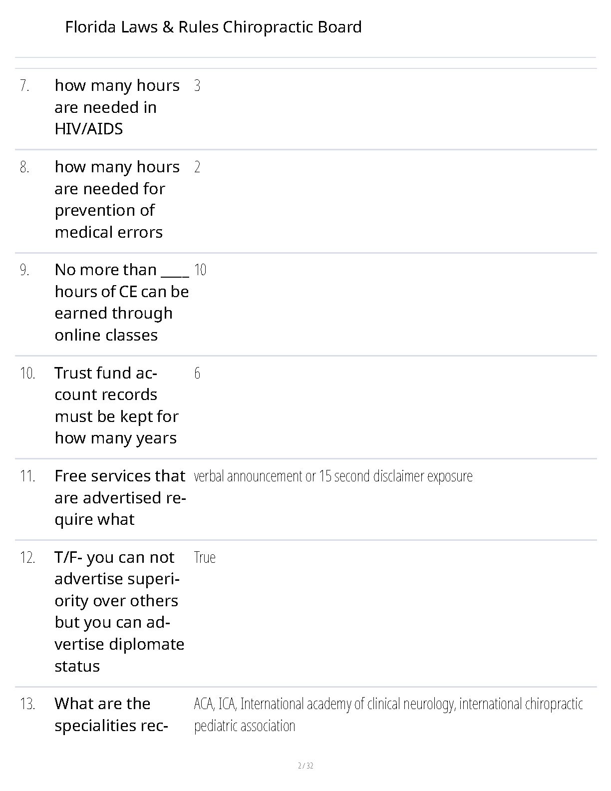The image size is (611, 791).
Task: Click answer '6' for trust fund years
Action: [197, 373]
